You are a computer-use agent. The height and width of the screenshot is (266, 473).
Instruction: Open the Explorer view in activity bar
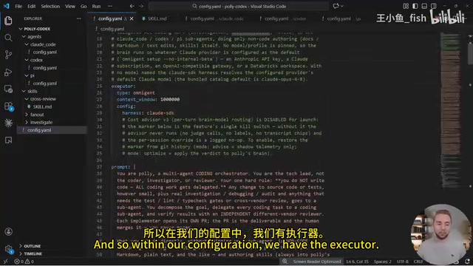point(8,21)
